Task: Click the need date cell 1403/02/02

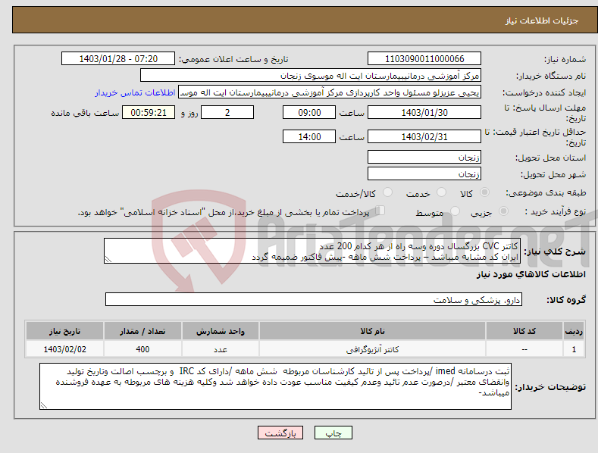Action: click(x=64, y=349)
